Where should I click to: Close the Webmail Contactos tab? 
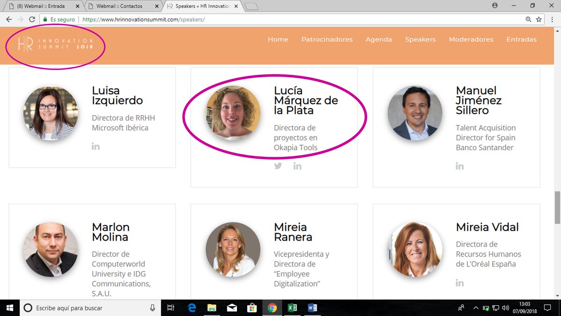(x=157, y=6)
